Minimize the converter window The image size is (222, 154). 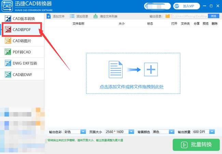tap(205, 6)
